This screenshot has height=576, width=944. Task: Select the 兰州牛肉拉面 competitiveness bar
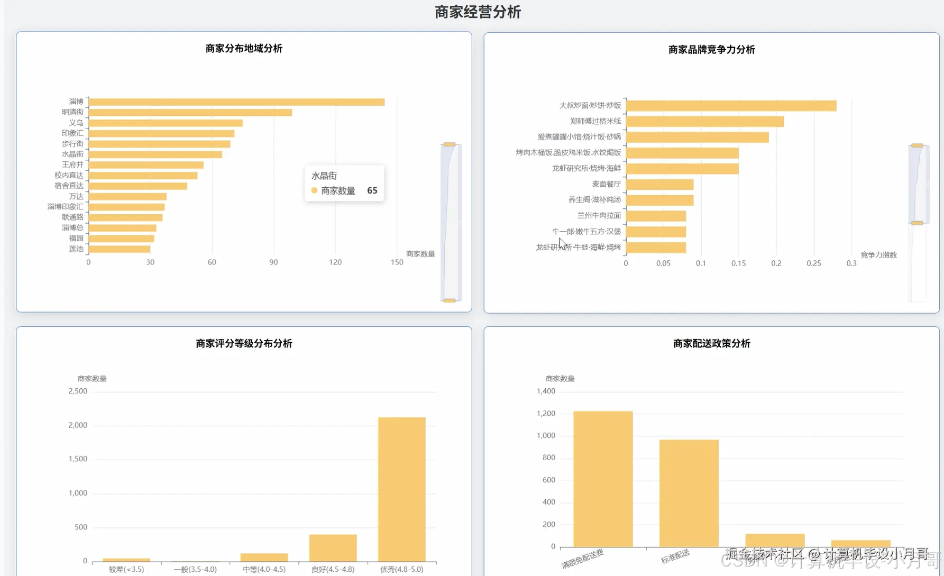[656, 216]
